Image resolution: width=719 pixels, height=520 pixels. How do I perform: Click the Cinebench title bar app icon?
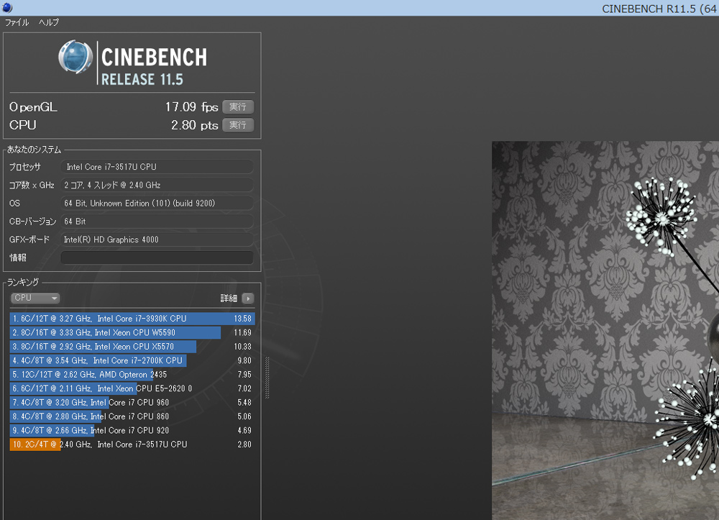(7, 7)
